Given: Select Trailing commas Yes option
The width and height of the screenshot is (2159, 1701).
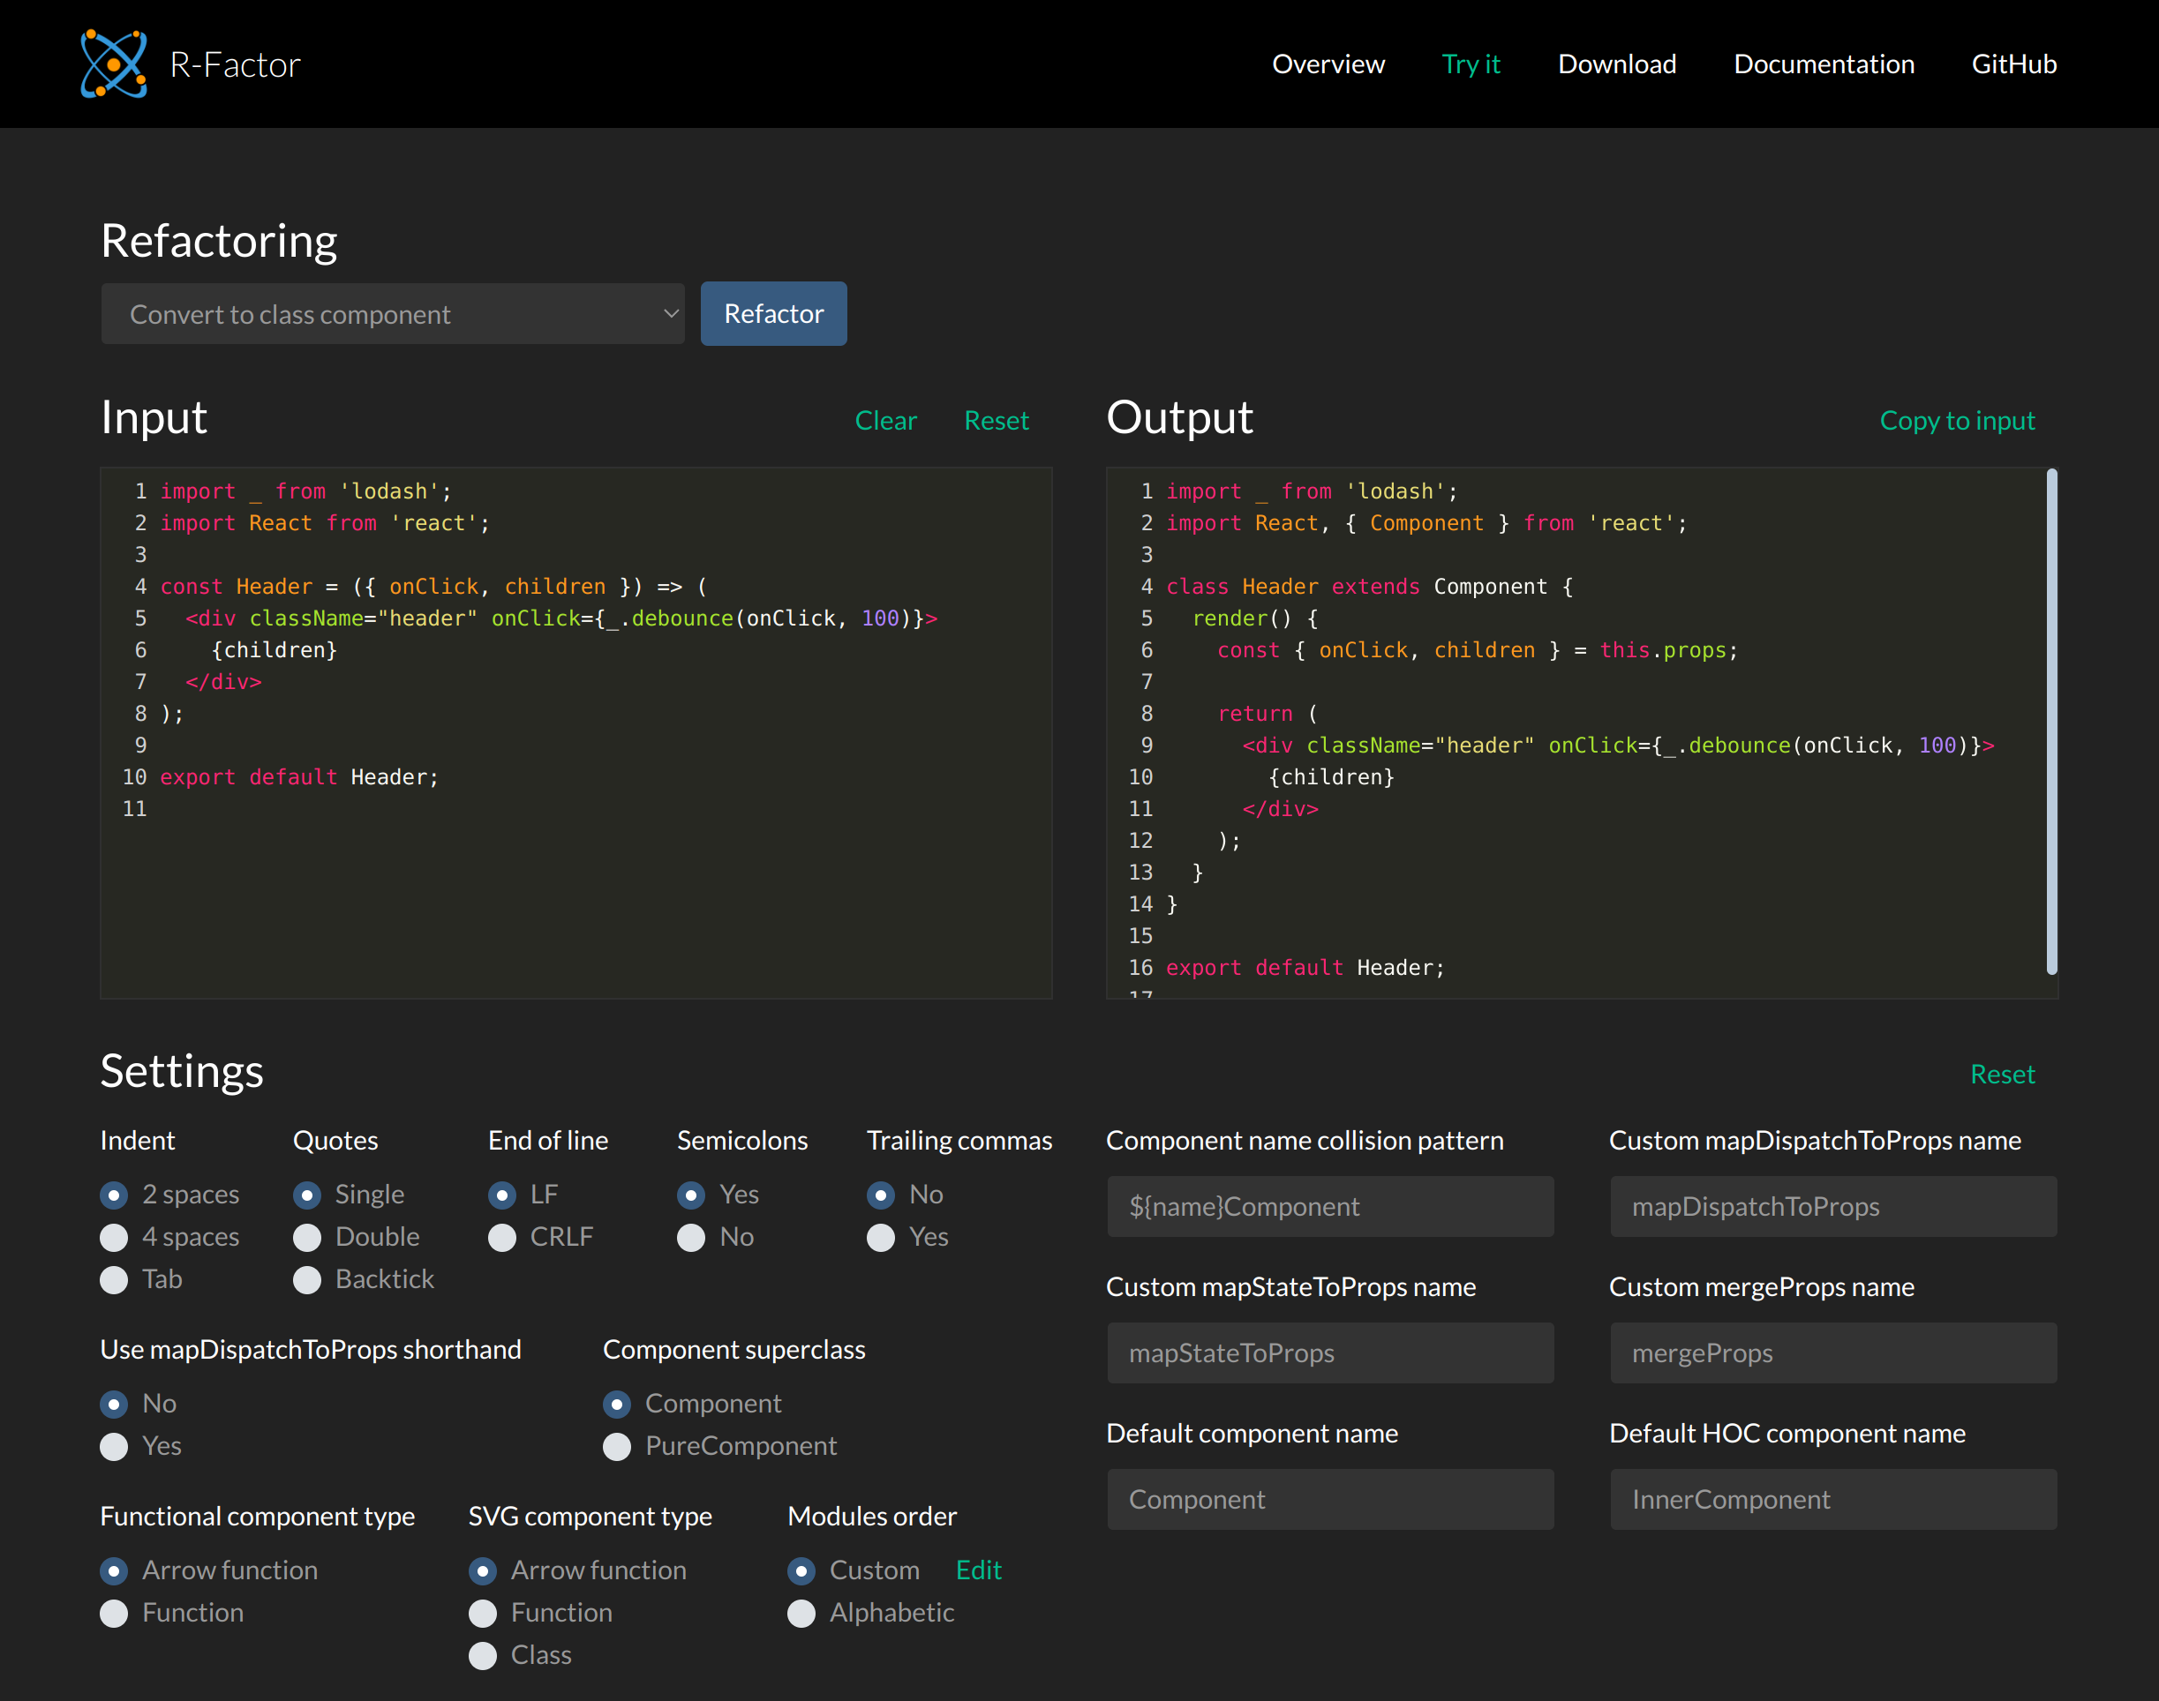Looking at the screenshot, I should (881, 1237).
